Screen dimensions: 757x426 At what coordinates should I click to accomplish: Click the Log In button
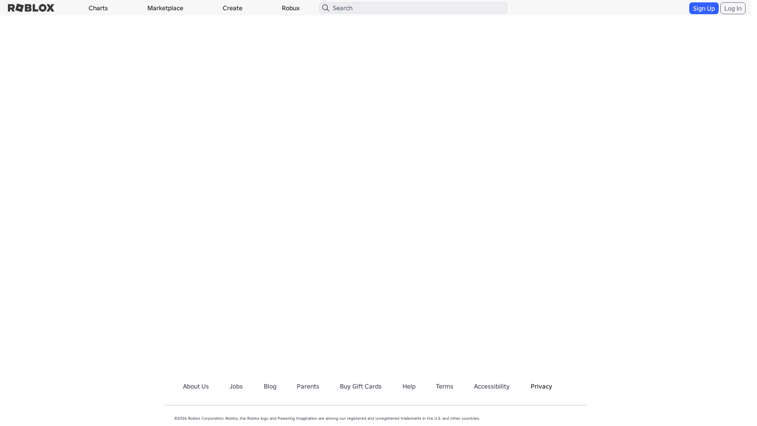733,8
